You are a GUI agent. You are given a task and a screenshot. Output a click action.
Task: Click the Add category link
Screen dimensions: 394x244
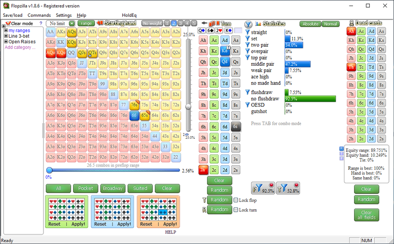point(20,47)
